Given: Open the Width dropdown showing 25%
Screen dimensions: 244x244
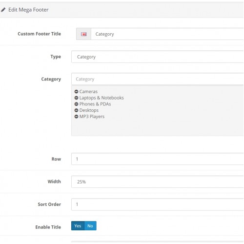Looking at the screenshot, I should pos(158,182).
